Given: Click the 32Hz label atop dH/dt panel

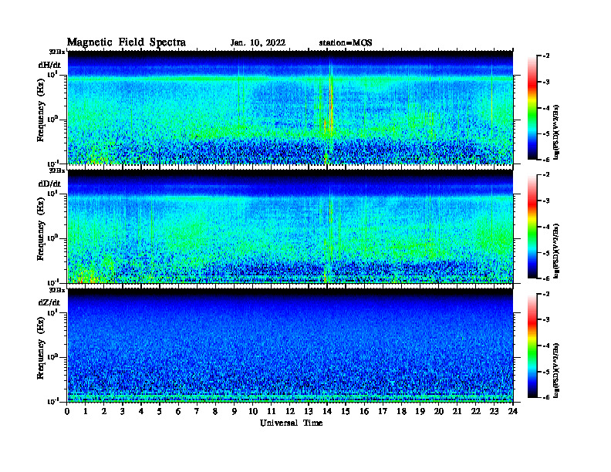Looking at the screenshot, I should pos(57,52).
